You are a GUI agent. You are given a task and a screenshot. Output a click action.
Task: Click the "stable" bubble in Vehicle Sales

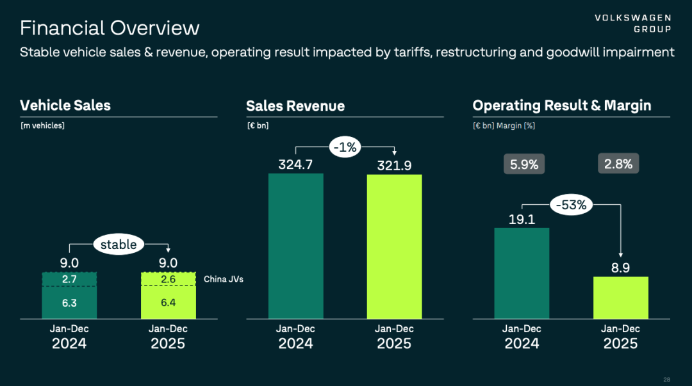tap(119, 244)
